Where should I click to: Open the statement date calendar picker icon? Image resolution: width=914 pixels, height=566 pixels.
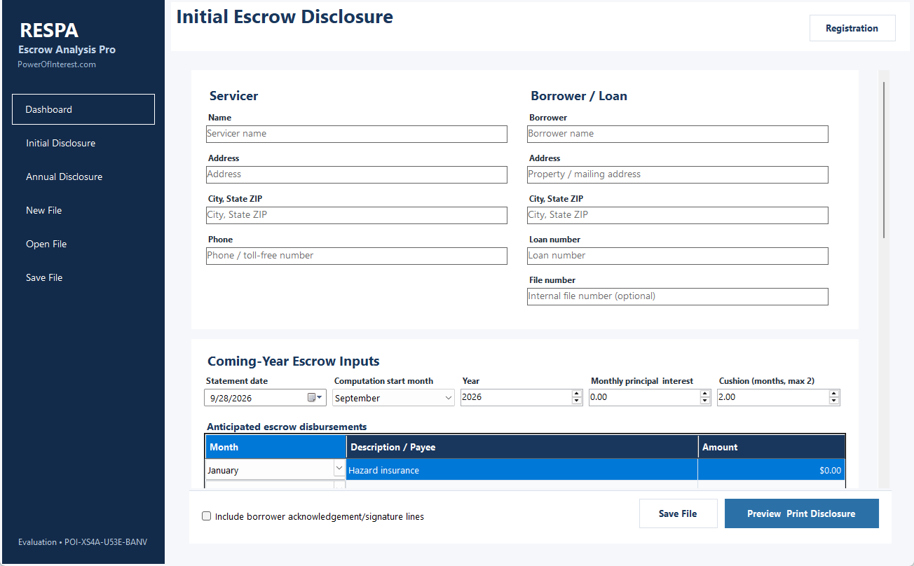click(315, 398)
